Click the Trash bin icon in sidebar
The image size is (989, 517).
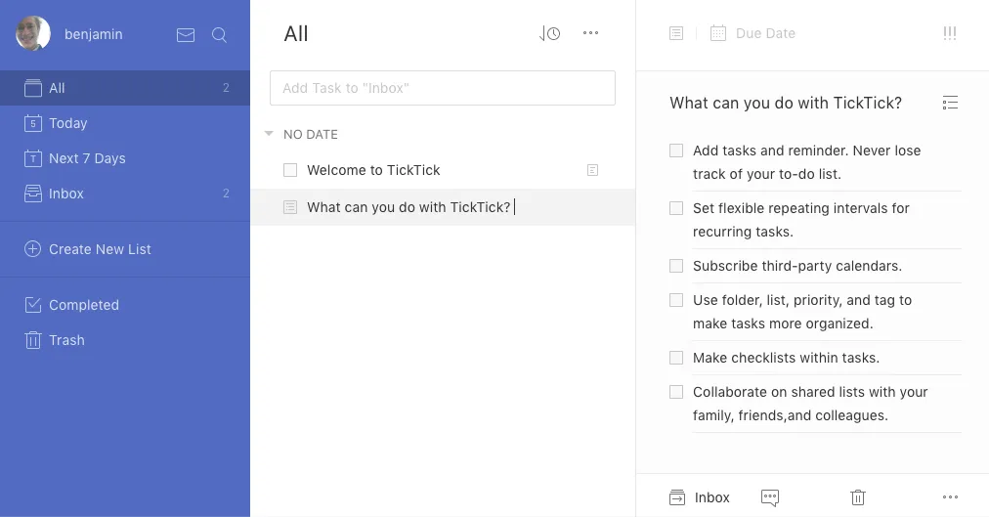coord(33,340)
